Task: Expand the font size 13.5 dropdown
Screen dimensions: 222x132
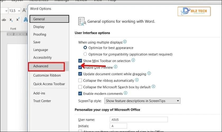Action: (x=18, y=11)
